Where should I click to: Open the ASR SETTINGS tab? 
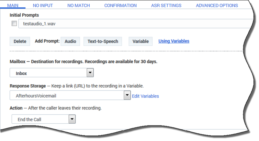[x=166, y=5]
